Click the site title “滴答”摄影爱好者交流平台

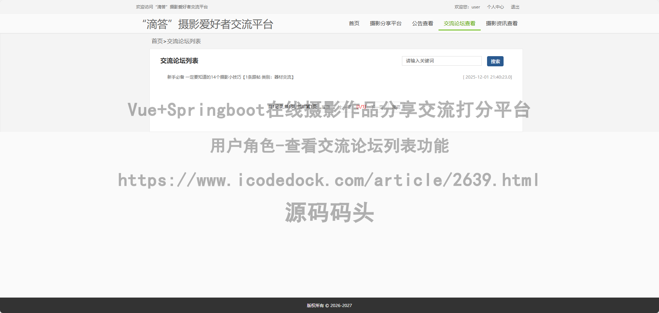click(x=208, y=24)
